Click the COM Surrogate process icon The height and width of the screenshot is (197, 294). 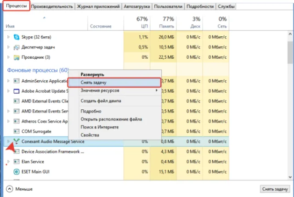pyautogui.click(x=17, y=132)
